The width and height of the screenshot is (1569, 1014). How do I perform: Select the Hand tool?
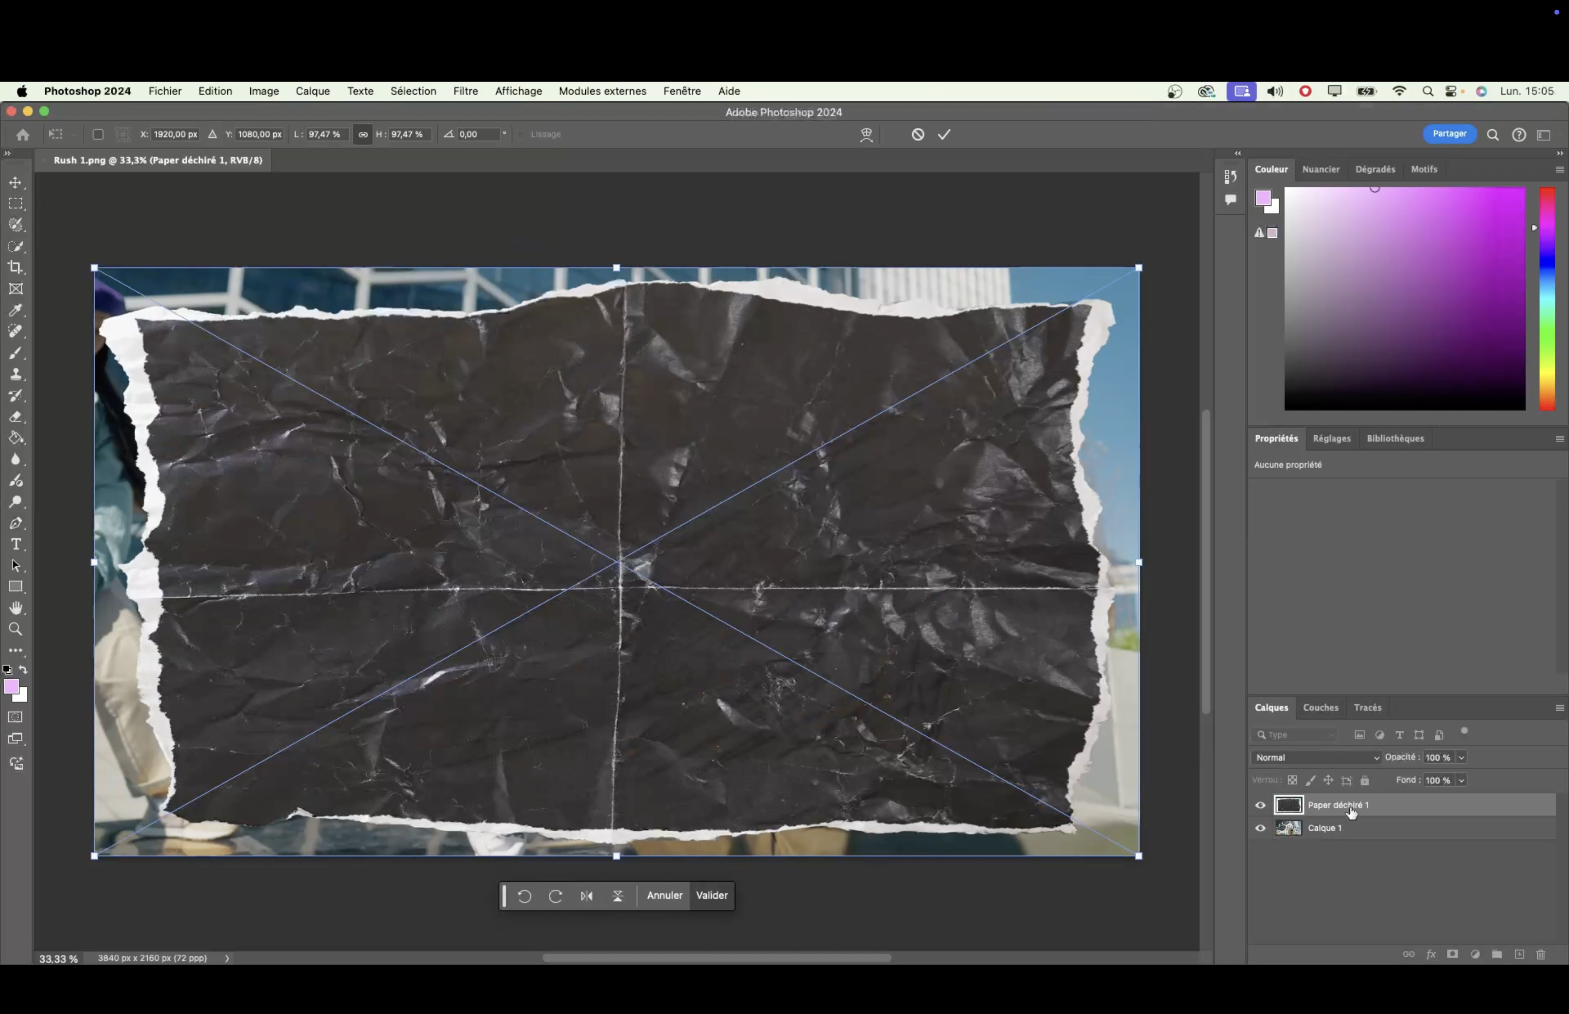16,608
